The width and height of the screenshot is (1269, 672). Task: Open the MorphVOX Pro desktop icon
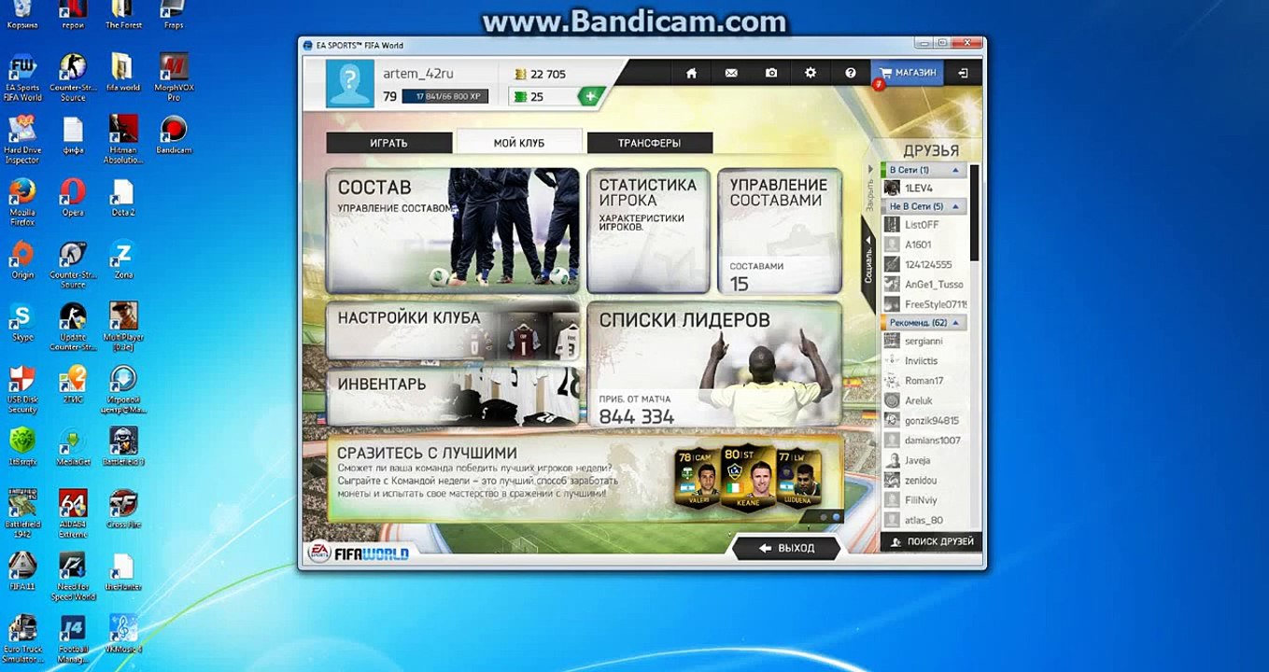(x=173, y=77)
